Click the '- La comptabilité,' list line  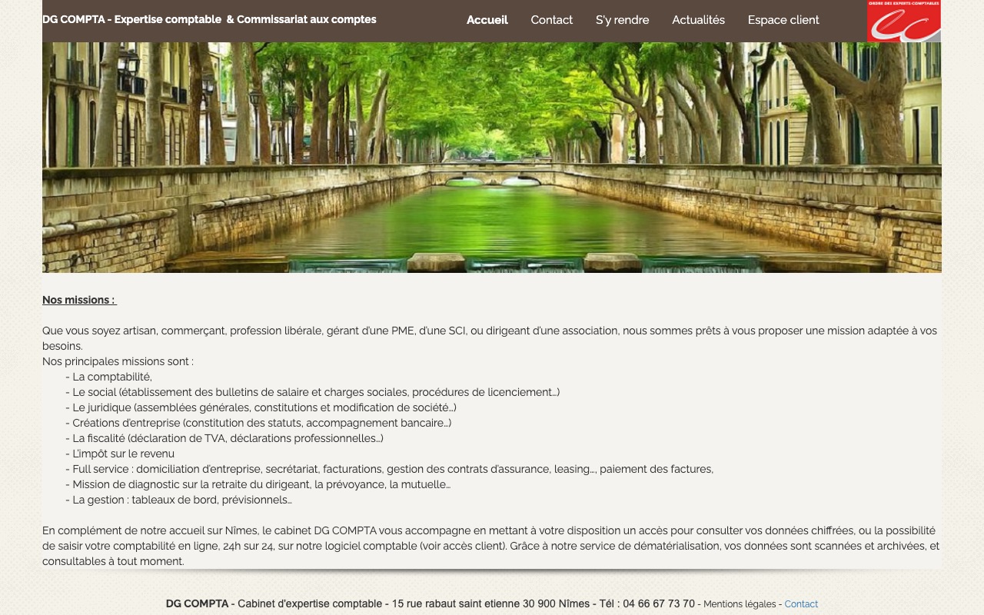[x=108, y=377]
